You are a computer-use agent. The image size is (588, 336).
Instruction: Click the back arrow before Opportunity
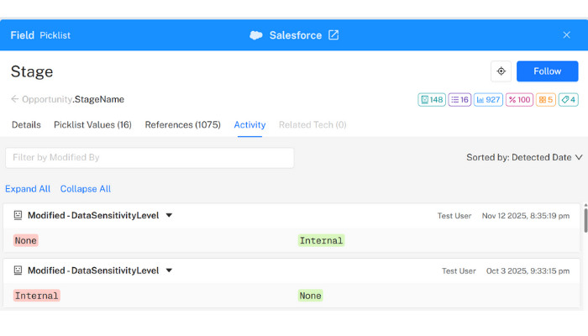click(x=14, y=99)
